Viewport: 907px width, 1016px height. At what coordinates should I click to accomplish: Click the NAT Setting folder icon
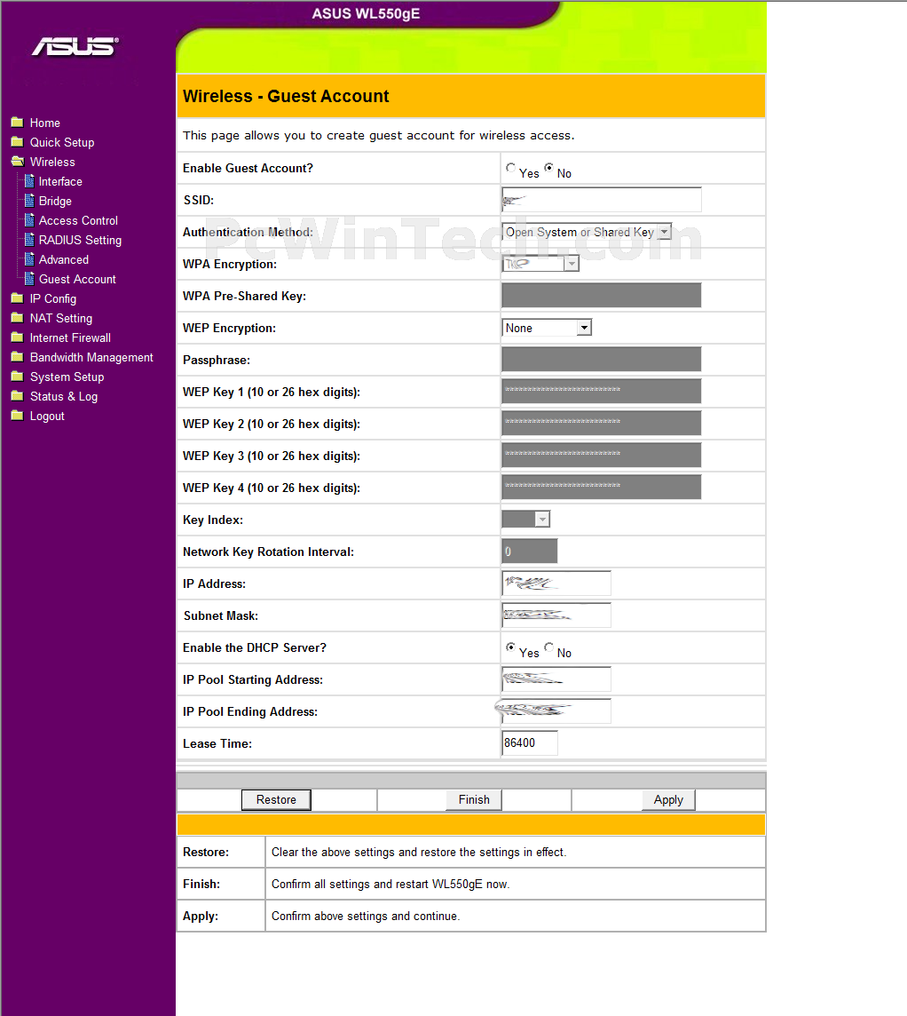[18, 318]
